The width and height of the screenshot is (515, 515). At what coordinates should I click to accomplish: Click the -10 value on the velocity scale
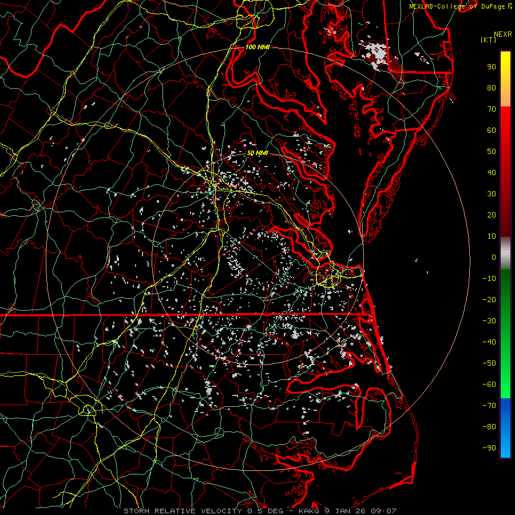pos(489,279)
